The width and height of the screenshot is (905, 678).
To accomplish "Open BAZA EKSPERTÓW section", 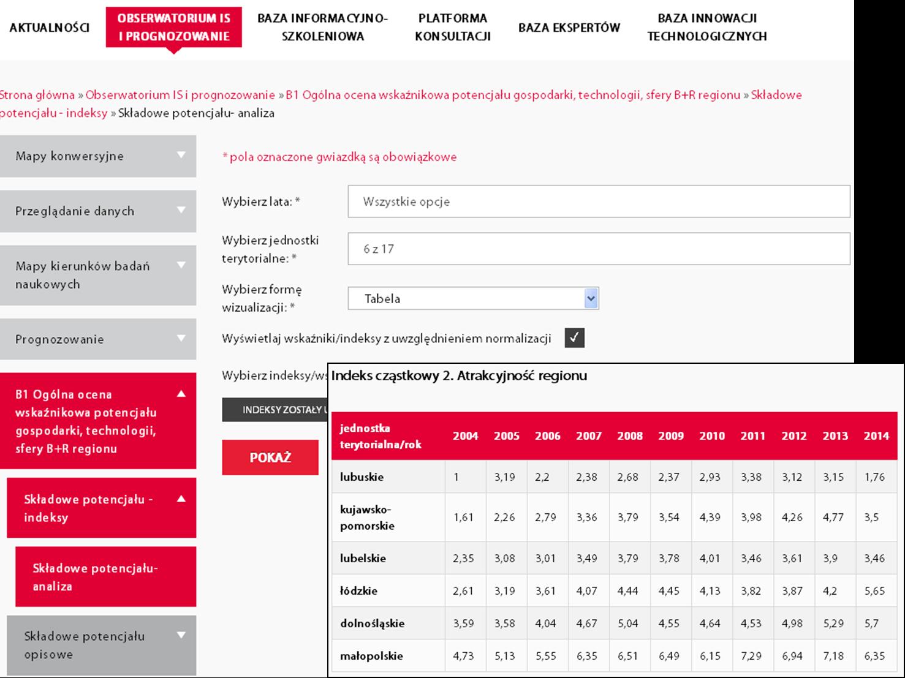I will (569, 28).
